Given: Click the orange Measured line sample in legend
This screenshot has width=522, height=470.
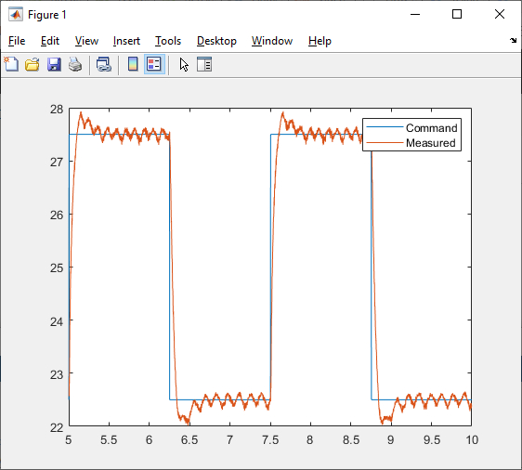Looking at the screenshot, I should 385,142.
